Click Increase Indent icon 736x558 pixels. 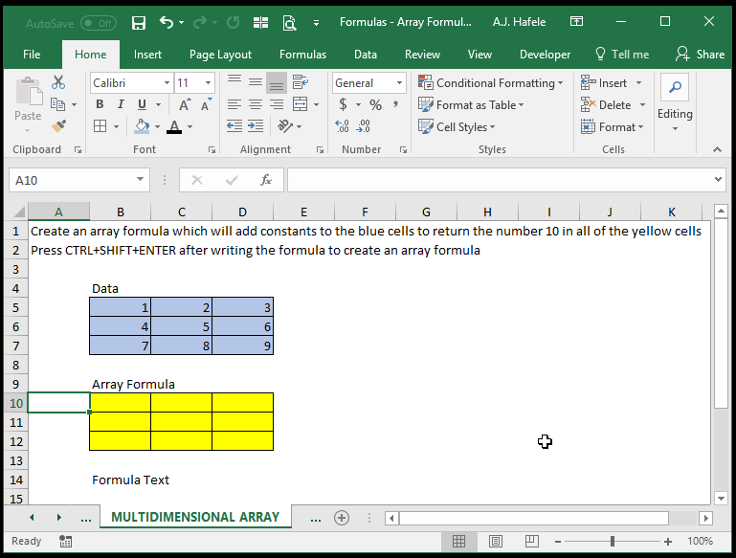click(256, 125)
